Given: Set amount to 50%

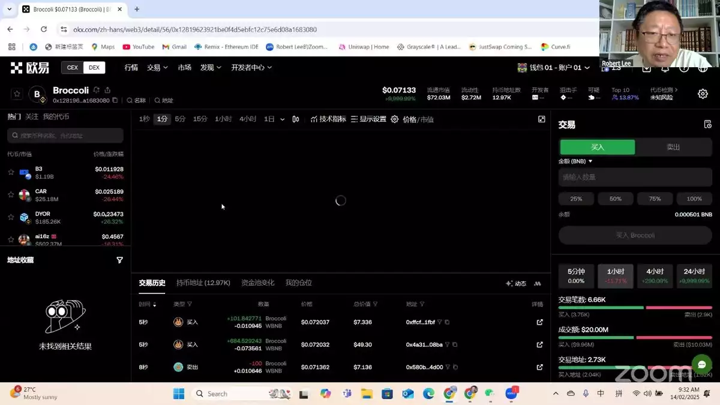Looking at the screenshot, I should 616,199.
